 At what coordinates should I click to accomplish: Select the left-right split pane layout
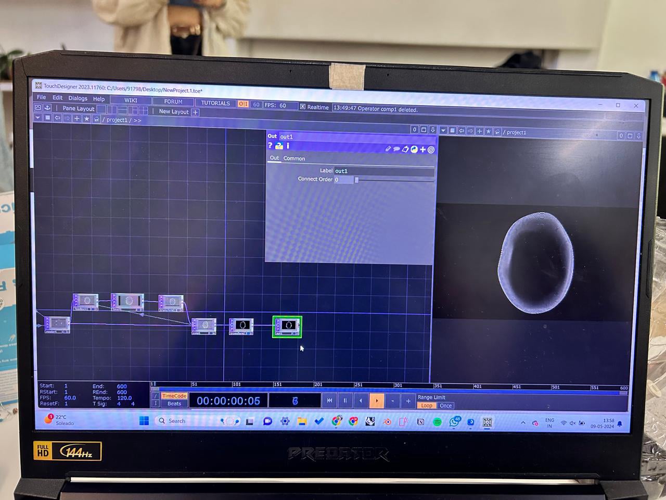pyautogui.click(x=112, y=110)
